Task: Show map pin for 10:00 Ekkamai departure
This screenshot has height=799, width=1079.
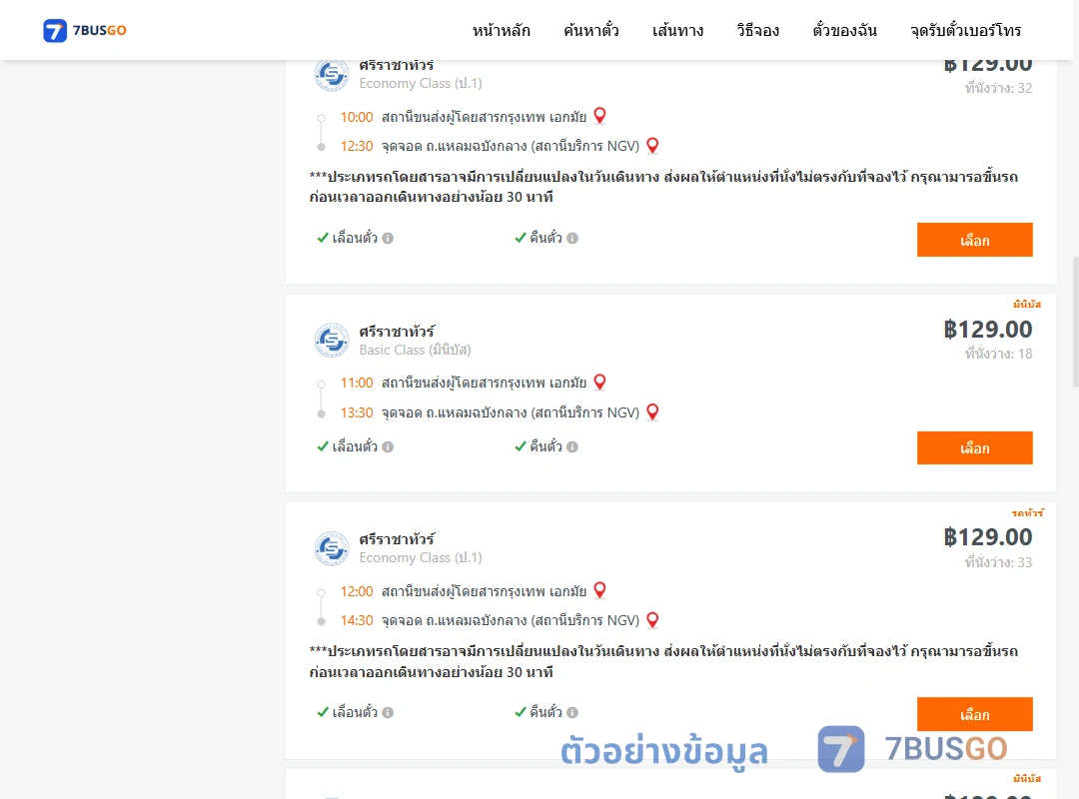Action: (x=600, y=116)
